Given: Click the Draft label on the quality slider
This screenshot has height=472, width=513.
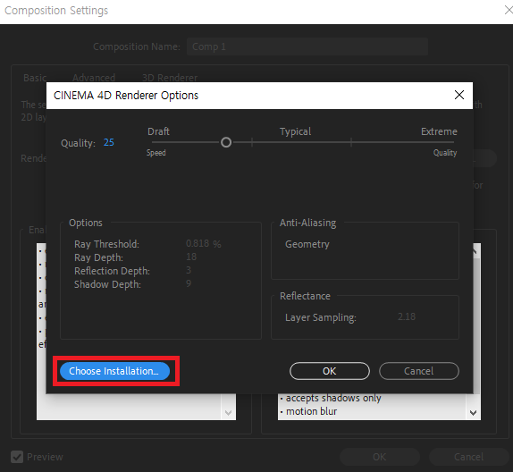Looking at the screenshot, I should 158,131.
